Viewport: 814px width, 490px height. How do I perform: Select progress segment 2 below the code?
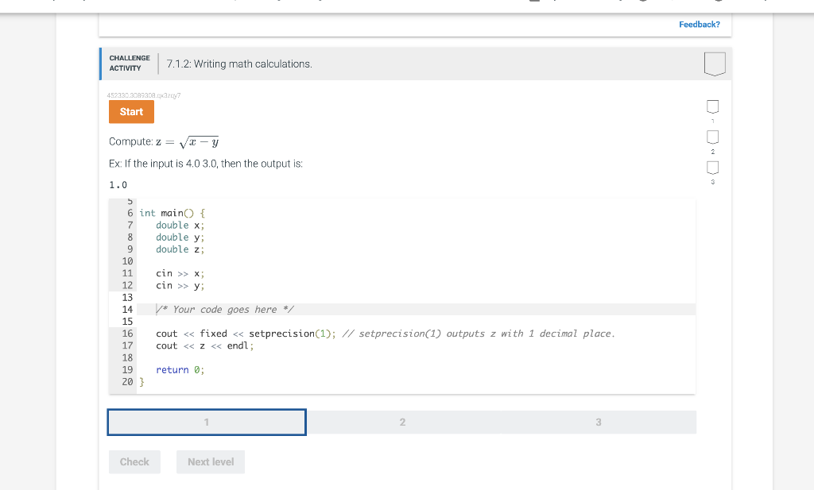pos(402,422)
